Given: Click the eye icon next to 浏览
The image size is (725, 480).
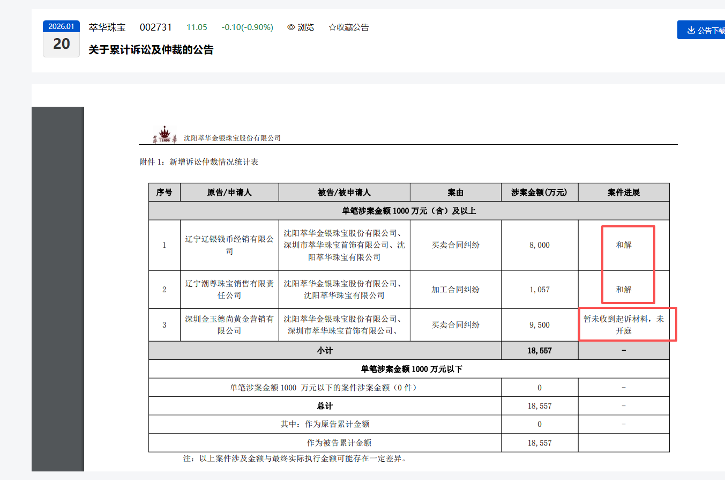Looking at the screenshot, I should [292, 27].
